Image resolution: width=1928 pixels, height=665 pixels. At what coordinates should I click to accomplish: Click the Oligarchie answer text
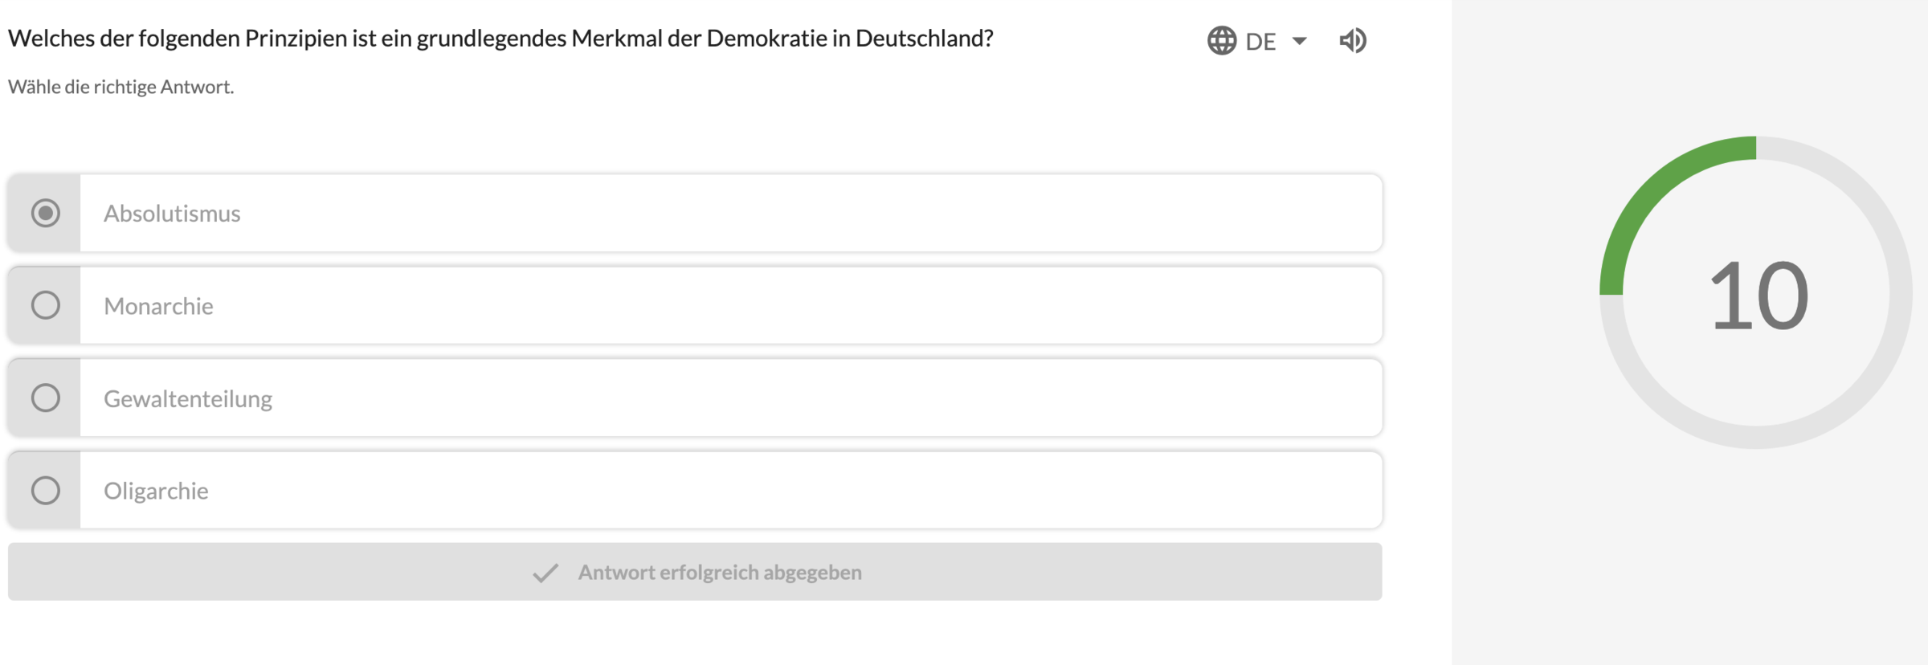pos(156,491)
